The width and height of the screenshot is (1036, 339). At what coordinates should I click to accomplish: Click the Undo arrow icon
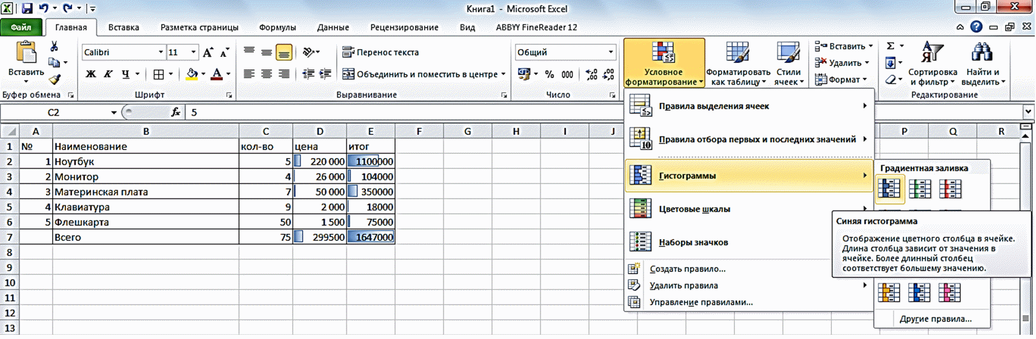[44, 8]
